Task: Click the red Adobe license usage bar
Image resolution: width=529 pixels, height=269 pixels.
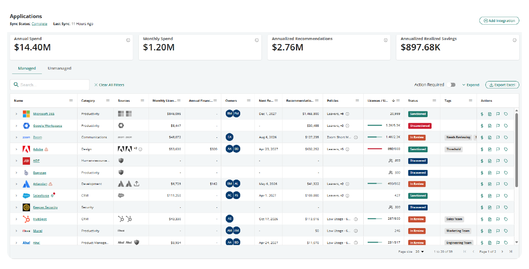Action: tap(375, 149)
